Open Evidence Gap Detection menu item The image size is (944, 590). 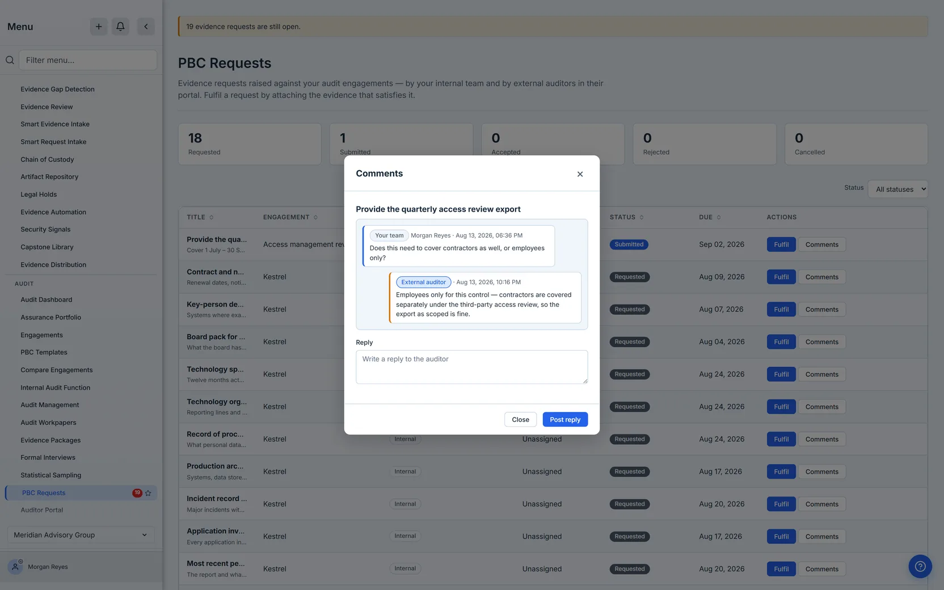pos(57,89)
